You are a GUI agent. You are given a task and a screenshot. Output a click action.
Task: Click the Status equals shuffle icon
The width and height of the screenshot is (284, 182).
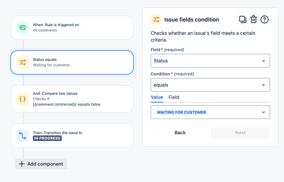[x=22, y=62]
